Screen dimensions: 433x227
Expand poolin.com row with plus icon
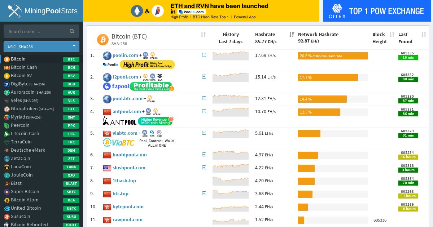204,55
